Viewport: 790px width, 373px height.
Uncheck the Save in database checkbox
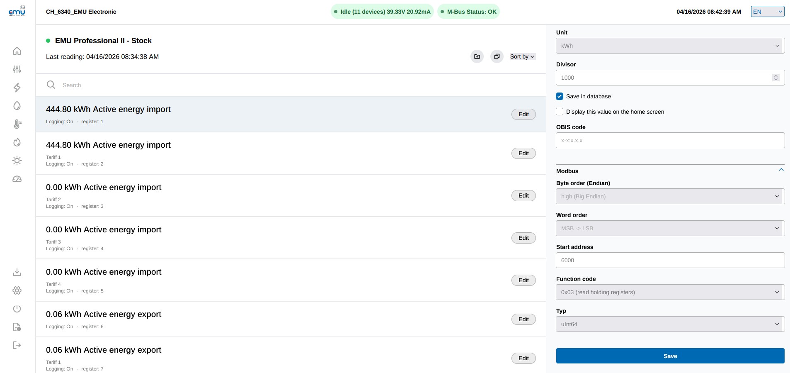pyautogui.click(x=560, y=96)
